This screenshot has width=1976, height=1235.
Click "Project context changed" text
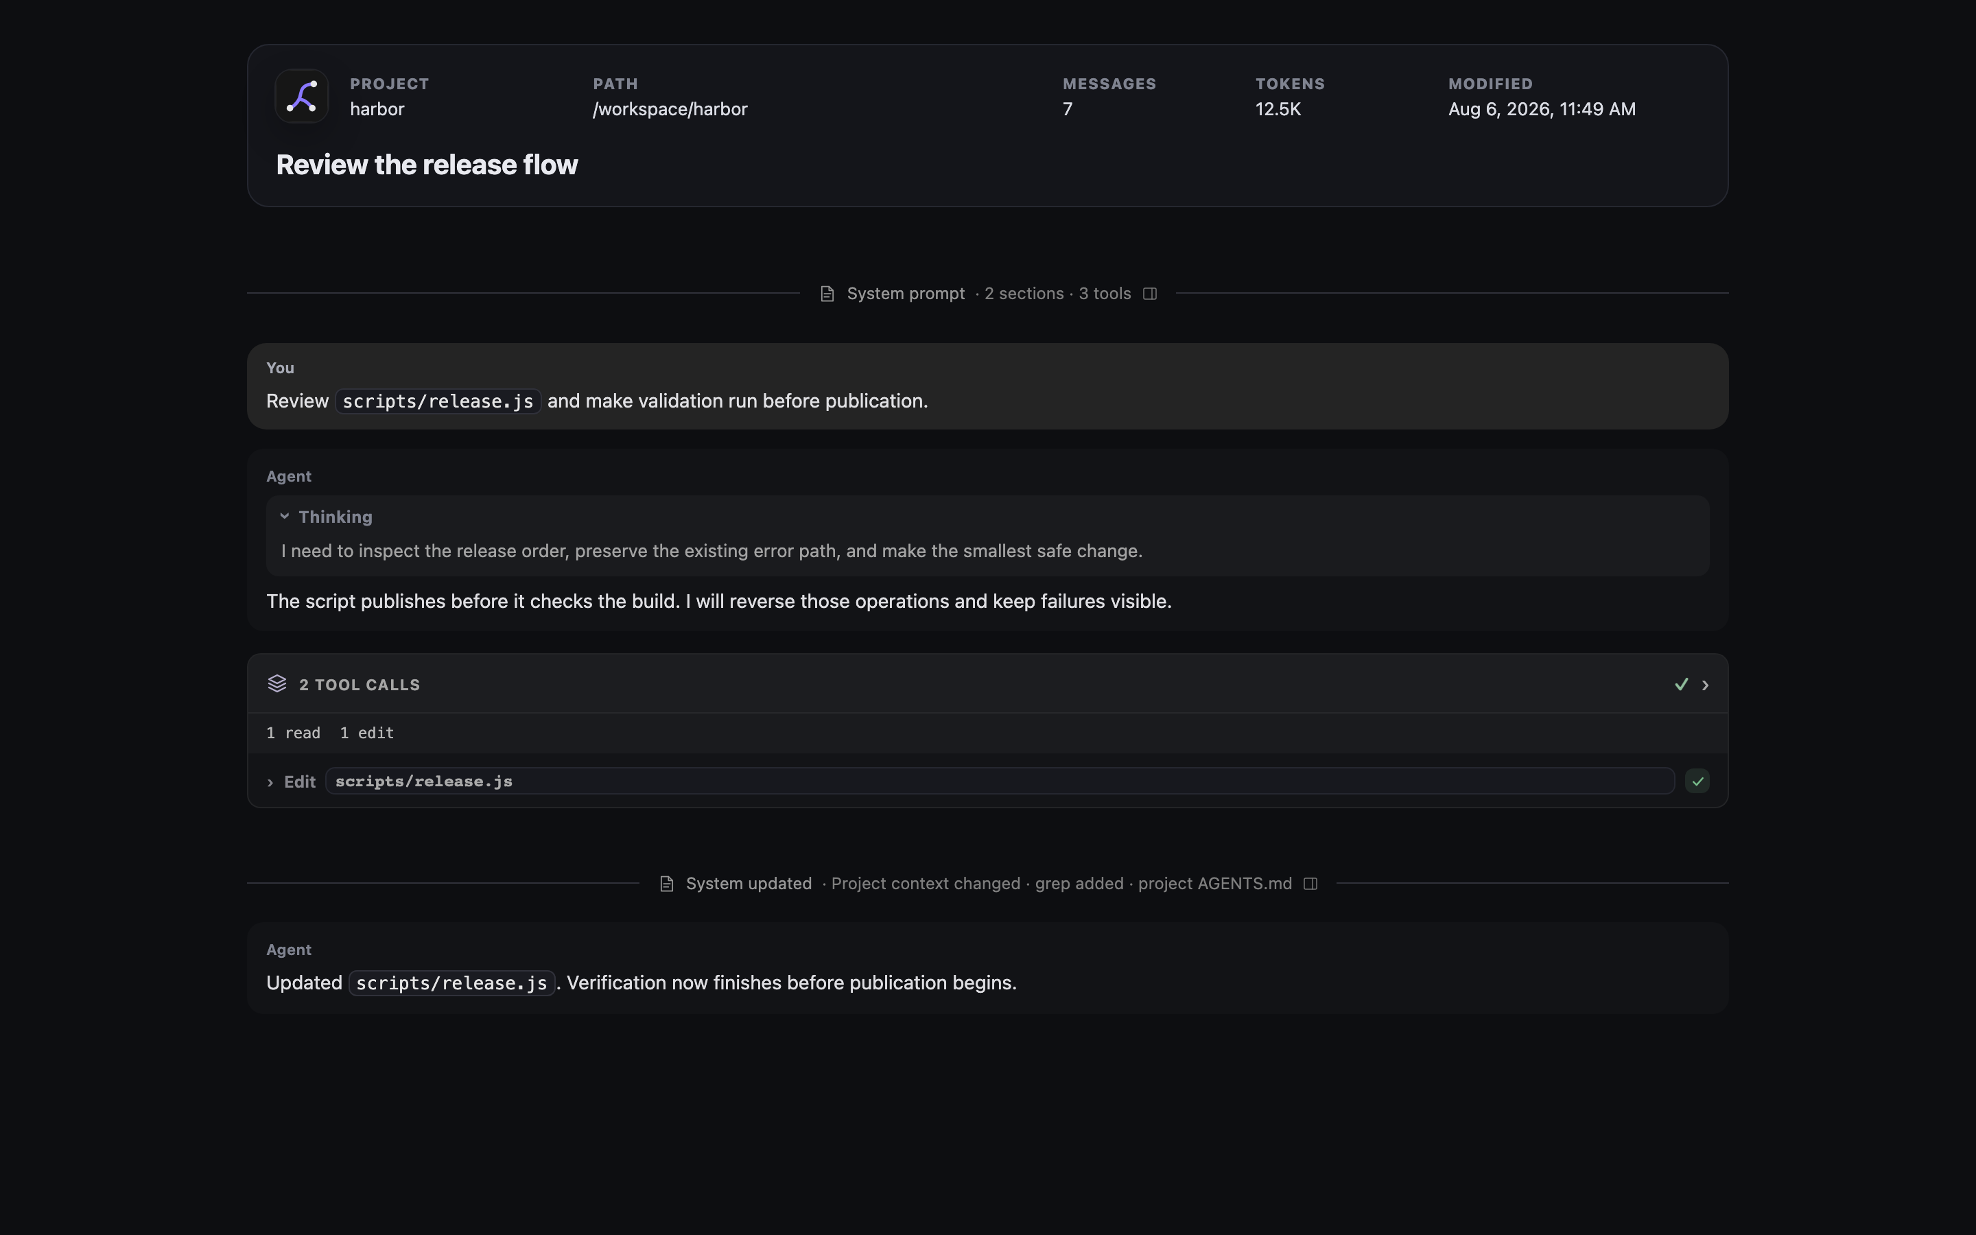pyautogui.click(x=926, y=884)
